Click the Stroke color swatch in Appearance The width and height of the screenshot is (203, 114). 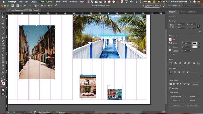point(170,43)
